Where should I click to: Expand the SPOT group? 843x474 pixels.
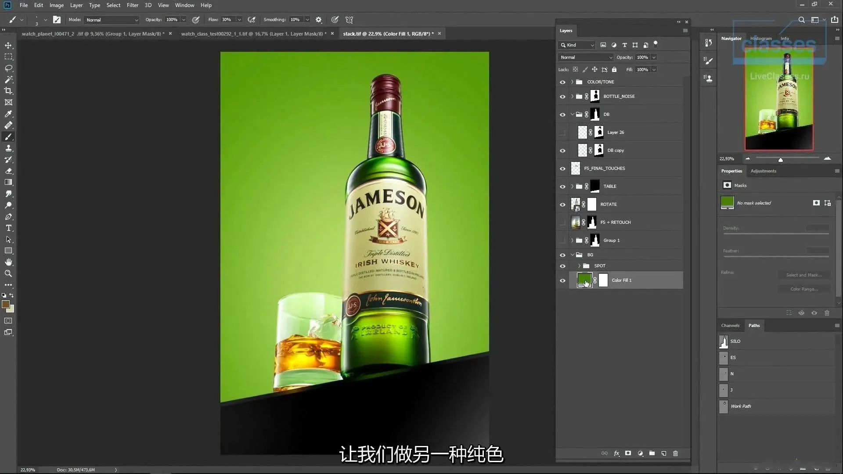[x=579, y=266]
